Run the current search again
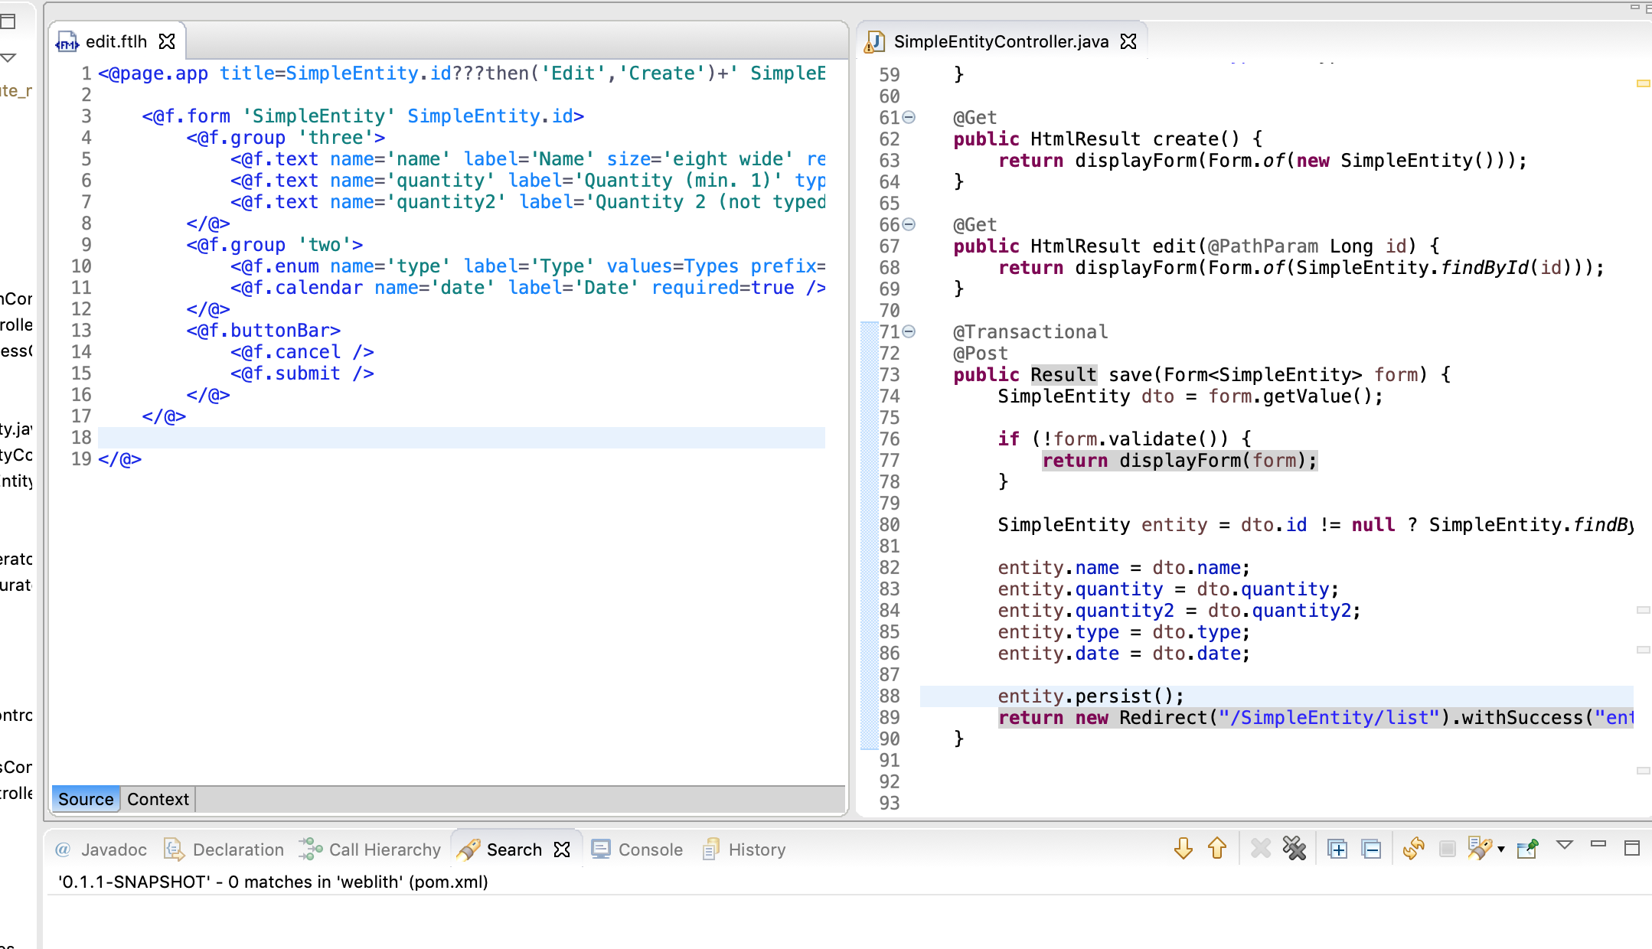This screenshot has width=1652, height=949. (1413, 849)
